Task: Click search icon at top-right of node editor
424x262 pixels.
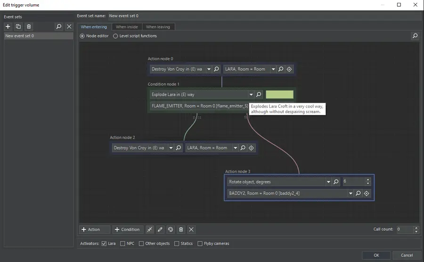Action: point(415,36)
